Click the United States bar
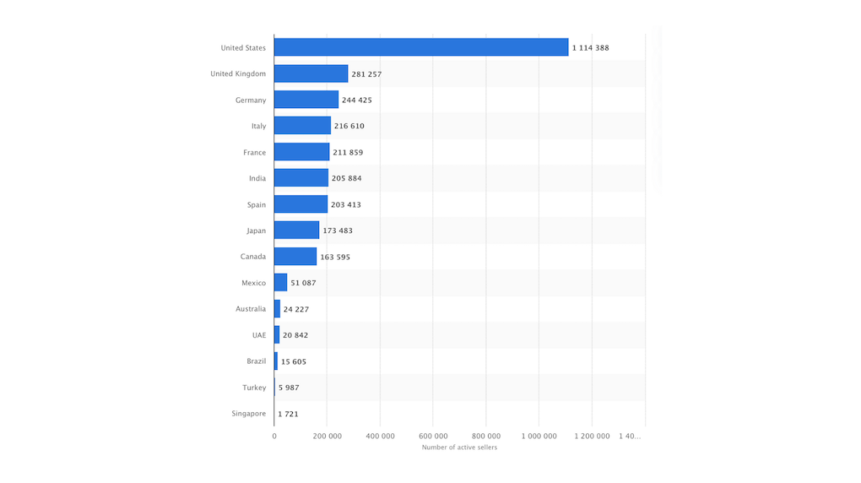This screenshot has width=861, height=483. point(420,47)
